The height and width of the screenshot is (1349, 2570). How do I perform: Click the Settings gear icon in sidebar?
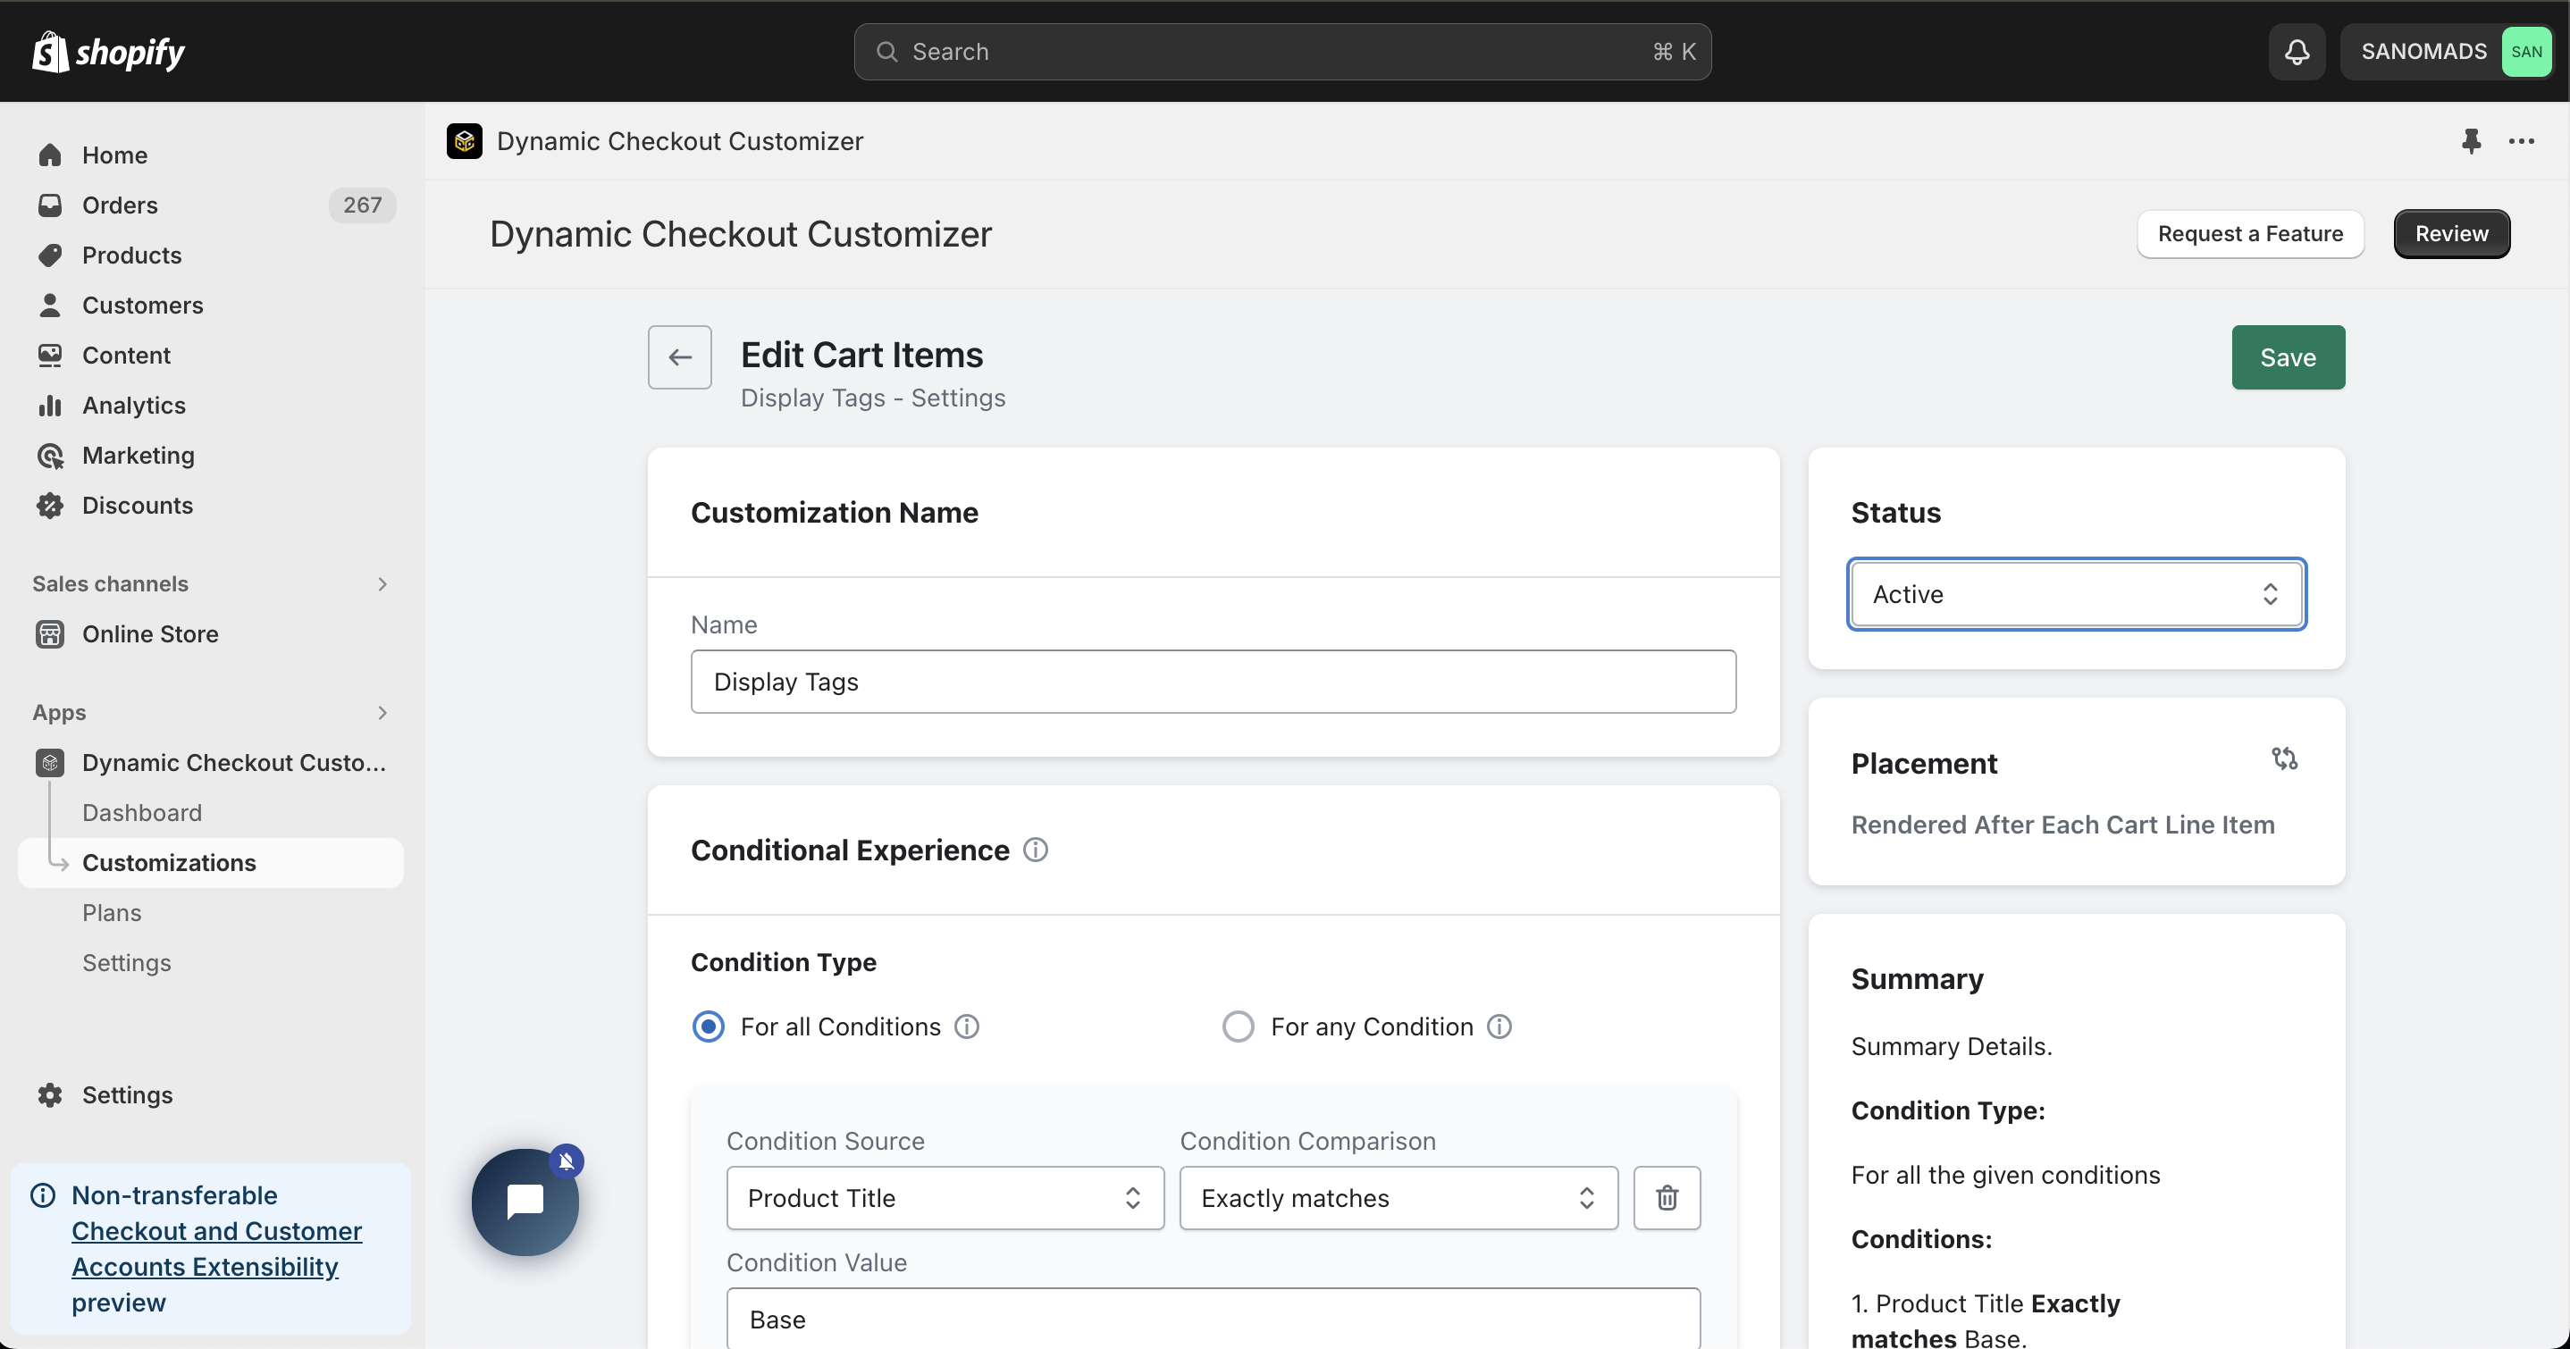[x=50, y=1094]
